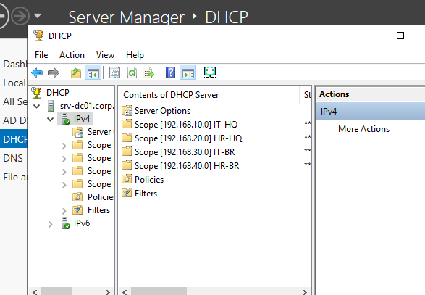Click the contents pane horizontal scrollbar thumb

tap(159, 292)
